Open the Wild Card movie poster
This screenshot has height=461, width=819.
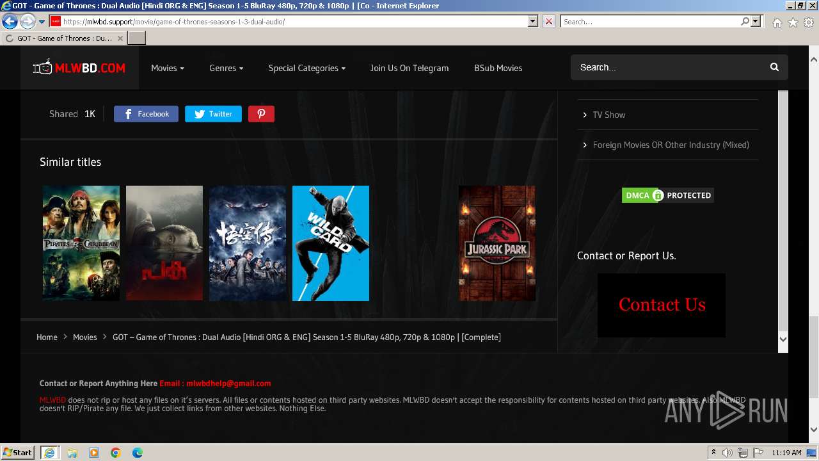click(331, 243)
